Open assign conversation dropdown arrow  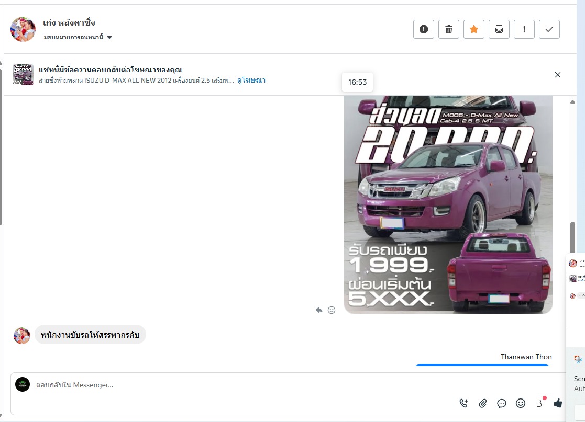coord(109,37)
